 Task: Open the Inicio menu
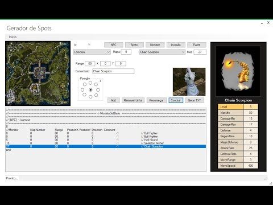click(x=13, y=37)
